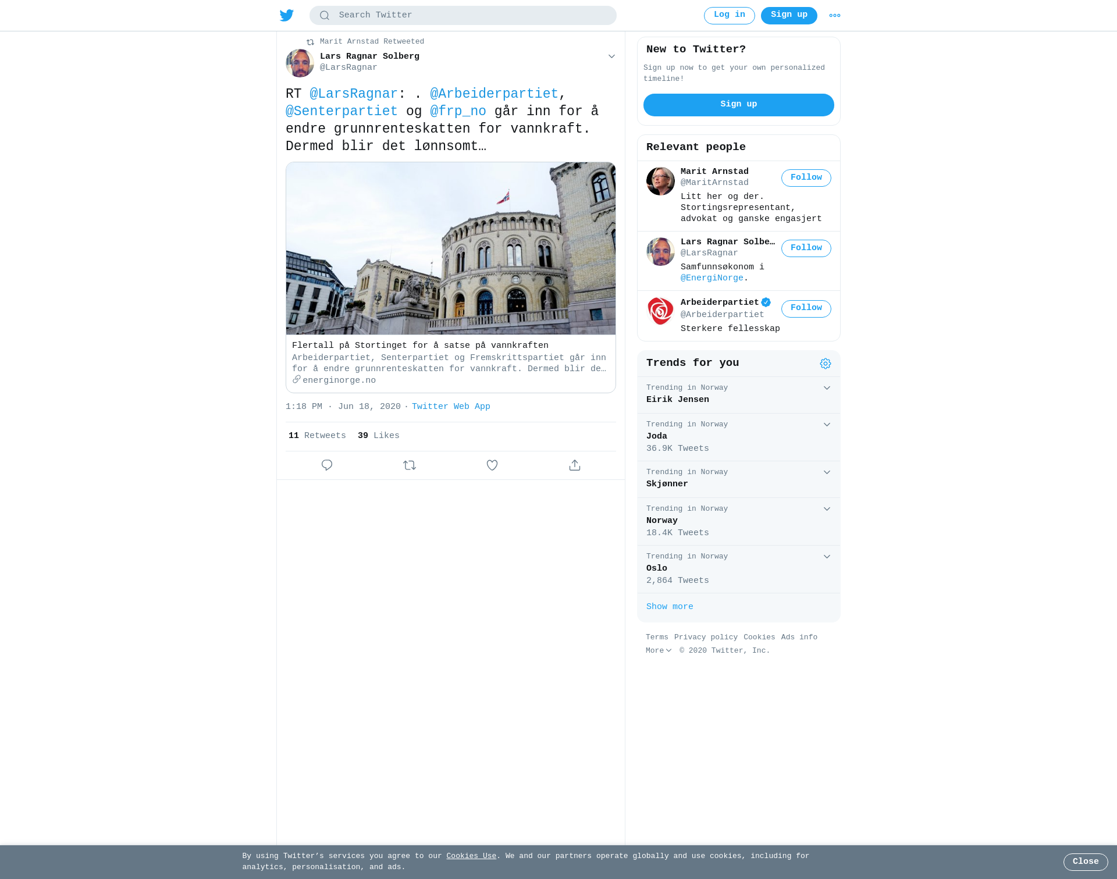Open Cookies footer link
Image resolution: width=1117 pixels, height=879 pixels.
tap(759, 638)
